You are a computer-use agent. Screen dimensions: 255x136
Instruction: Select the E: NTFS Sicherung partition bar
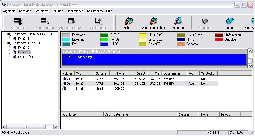pyautogui.click(x=154, y=60)
